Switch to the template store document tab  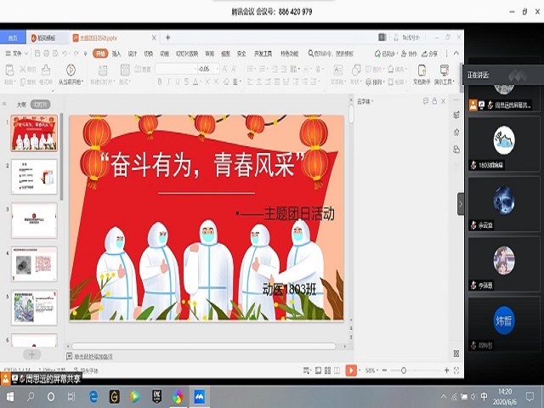tap(48, 37)
